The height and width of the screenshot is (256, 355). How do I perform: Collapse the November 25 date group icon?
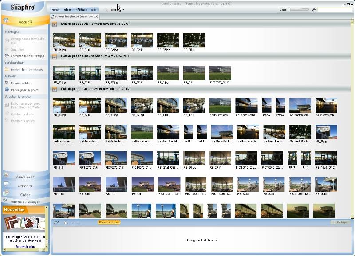click(x=55, y=24)
